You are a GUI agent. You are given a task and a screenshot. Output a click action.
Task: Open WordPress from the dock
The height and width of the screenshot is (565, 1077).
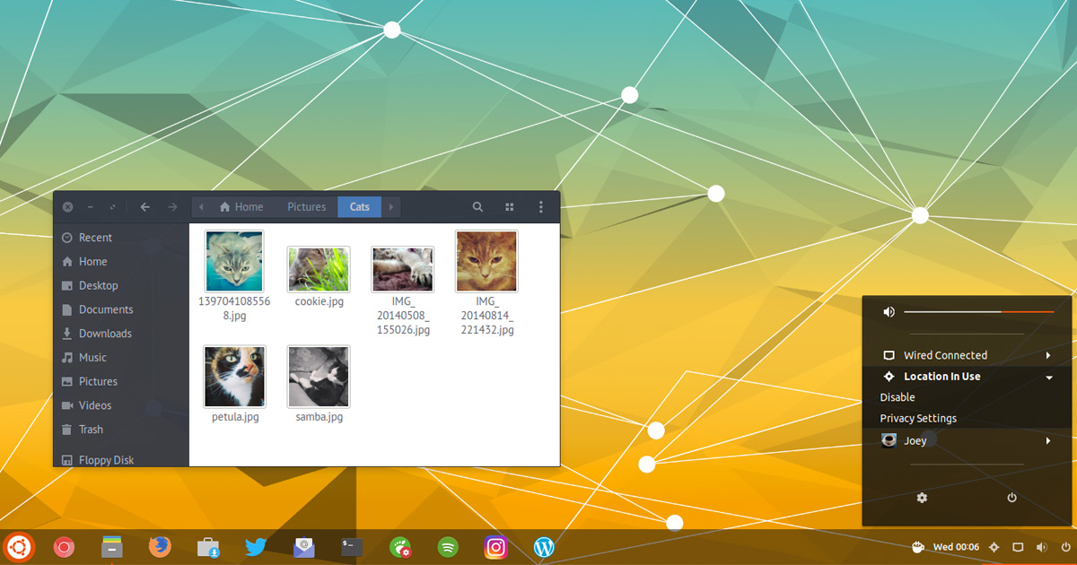(545, 547)
